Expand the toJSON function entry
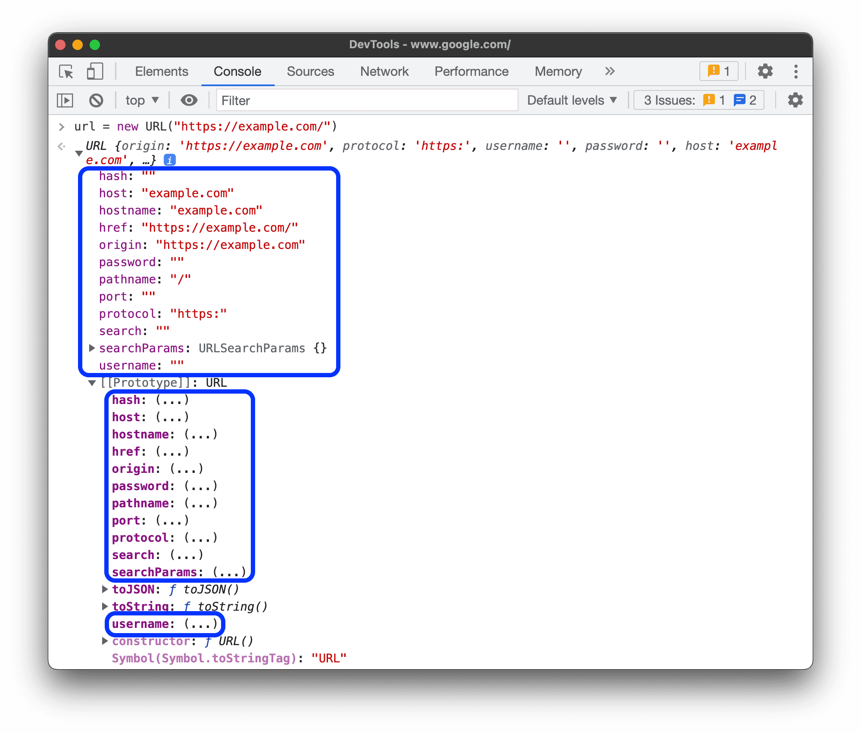This screenshot has height=733, width=861. (103, 589)
